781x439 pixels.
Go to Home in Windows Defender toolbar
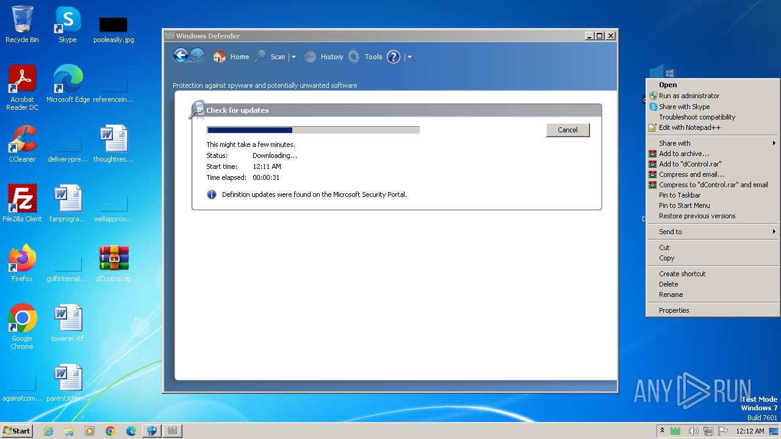231,57
